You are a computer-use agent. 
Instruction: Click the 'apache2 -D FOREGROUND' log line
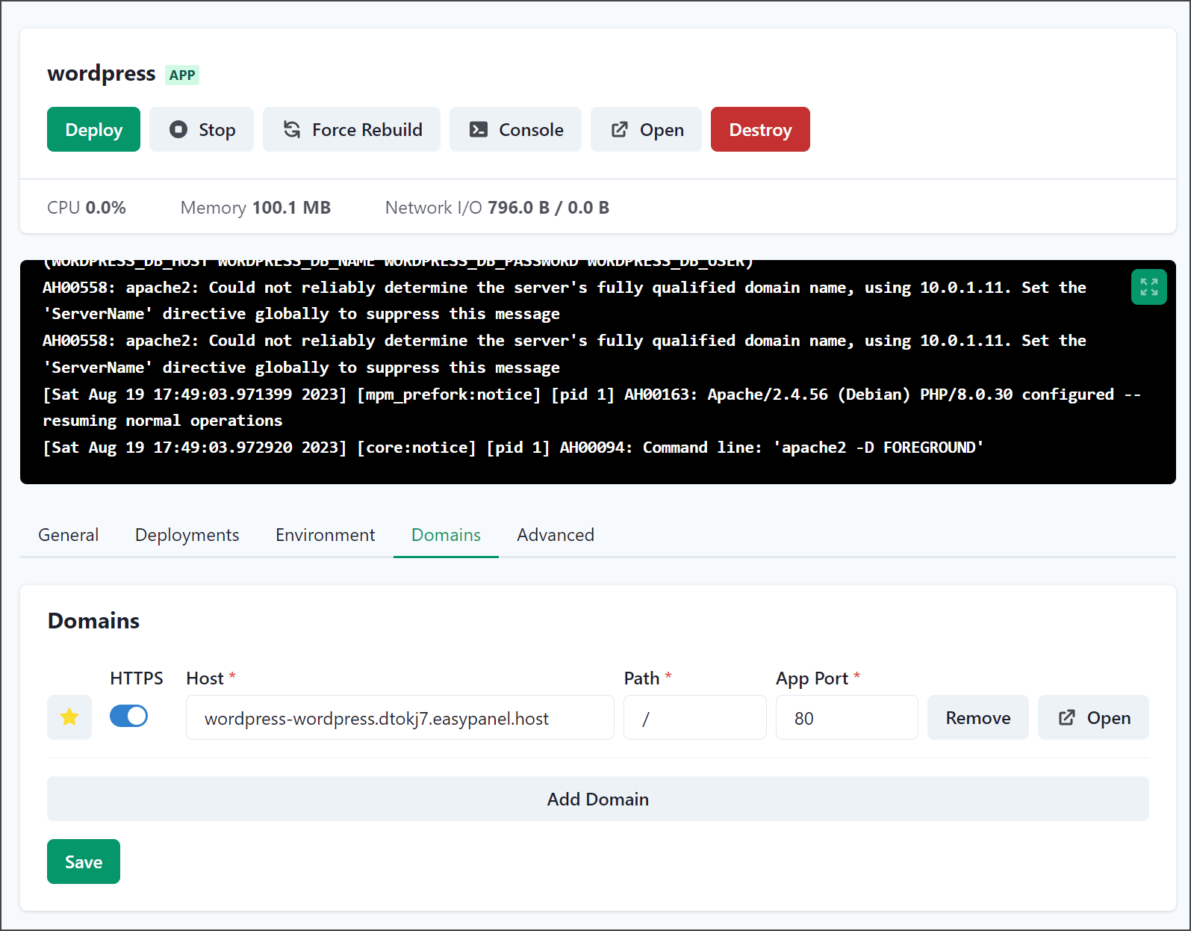[513, 448]
